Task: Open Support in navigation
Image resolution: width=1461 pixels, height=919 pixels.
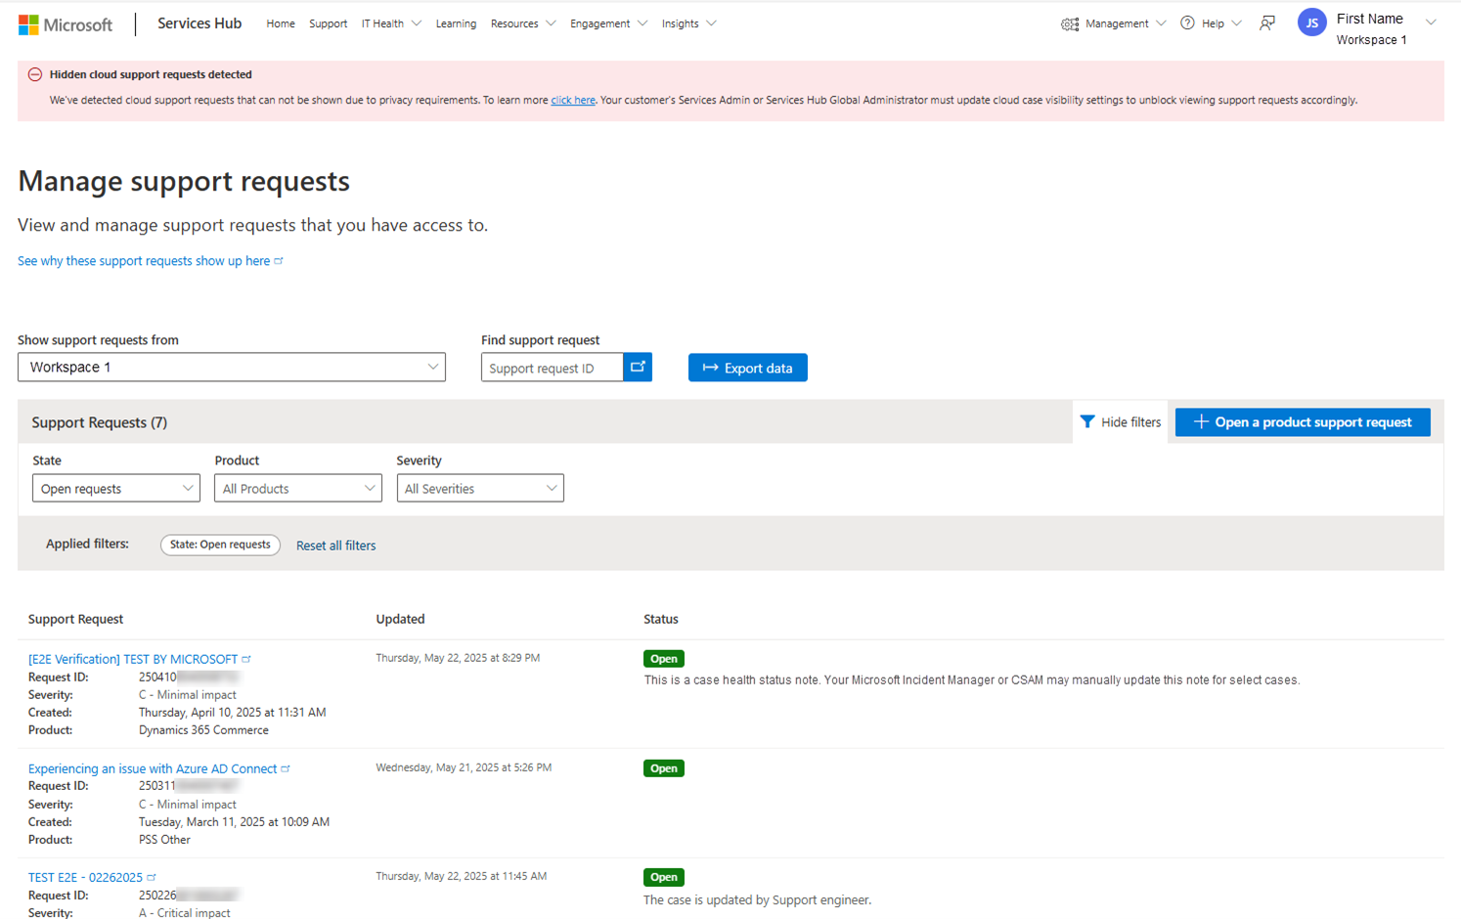Action: 328,23
